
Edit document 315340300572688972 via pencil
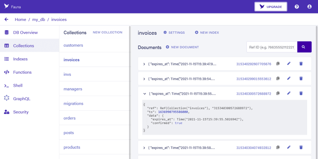coord(289,93)
